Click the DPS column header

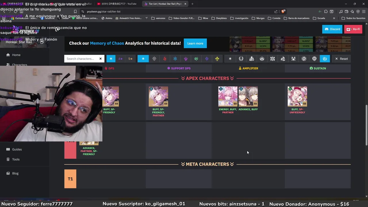point(109,68)
